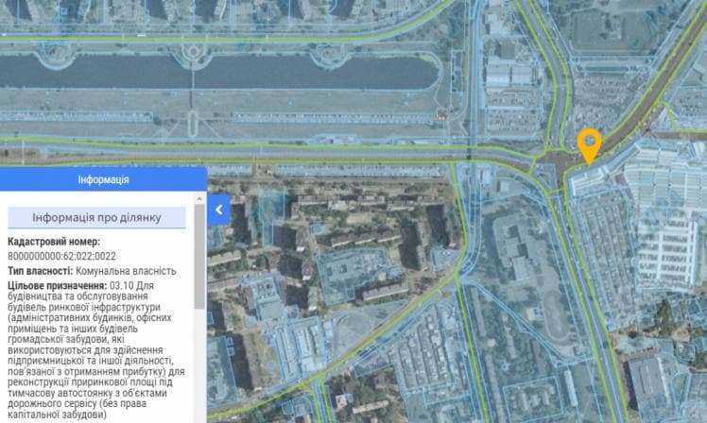Click the Комунальна власність ownership value

(126, 271)
